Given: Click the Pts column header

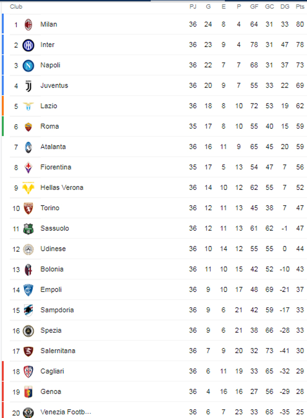Looking at the screenshot, I should [300, 7].
